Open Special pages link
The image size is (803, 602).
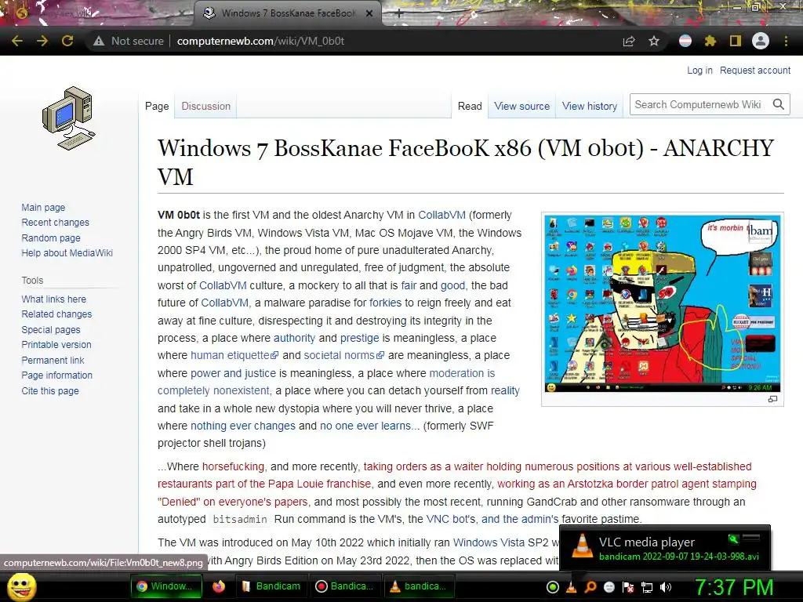click(51, 330)
